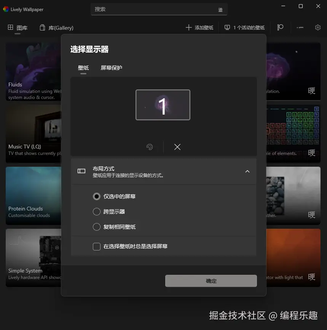Close the wallpaper with the X icon
The width and height of the screenshot is (327, 330).
(177, 147)
